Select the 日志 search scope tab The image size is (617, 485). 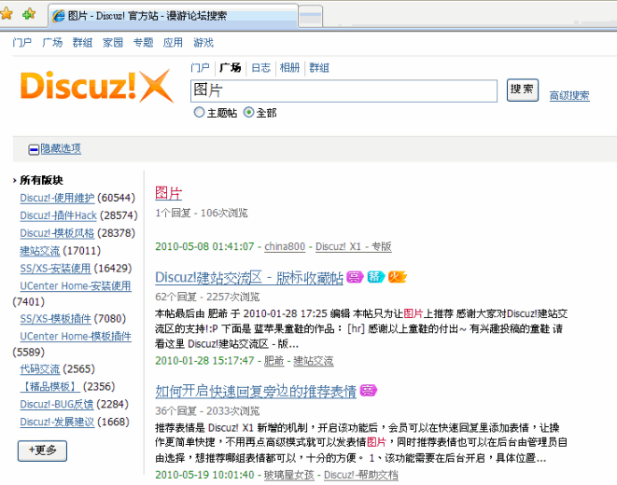tap(260, 68)
